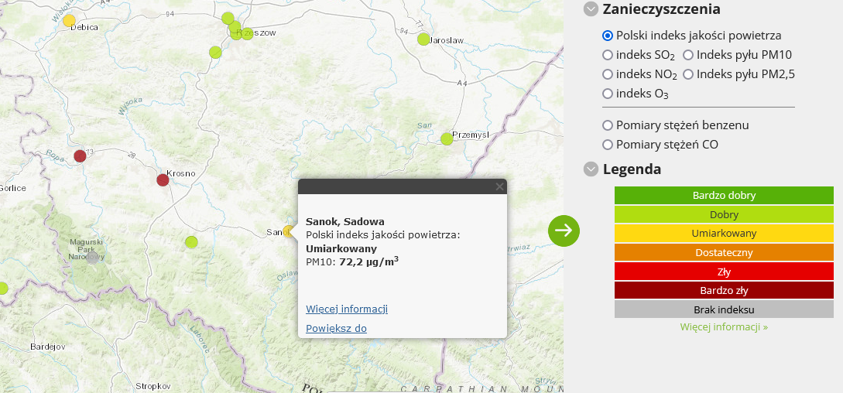This screenshot has width=843, height=393.
Task: Click the Umiarkowany yellow legend swatch
Action: tap(724, 233)
